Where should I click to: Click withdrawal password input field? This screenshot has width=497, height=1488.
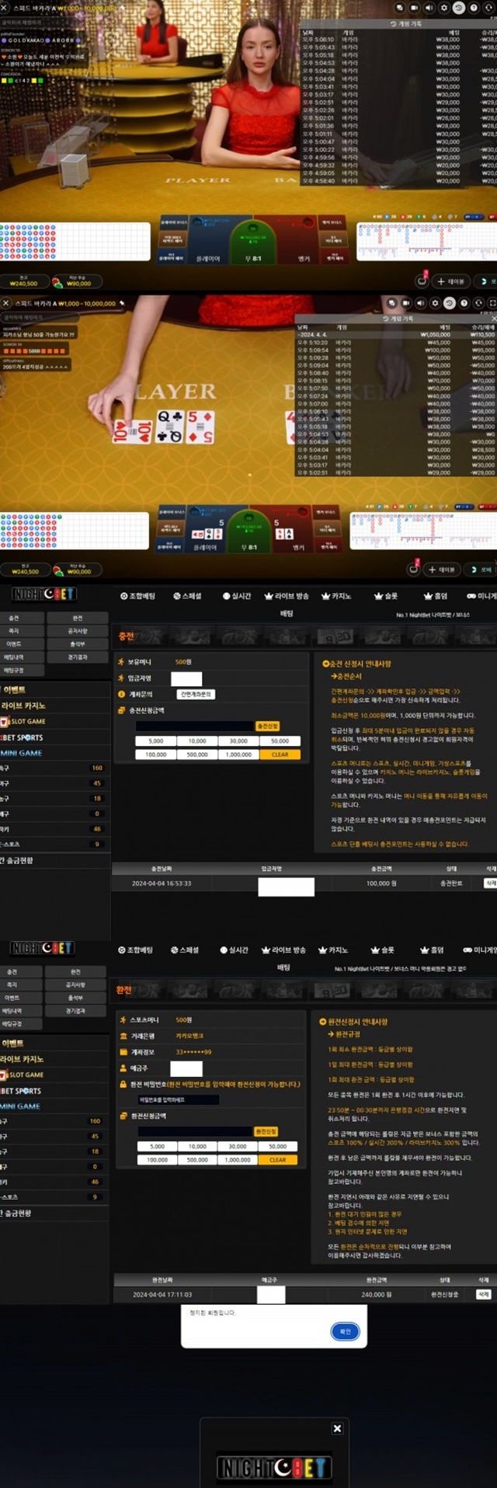[x=179, y=1099]
